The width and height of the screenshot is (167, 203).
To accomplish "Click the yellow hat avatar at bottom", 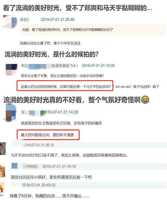I will [x=2, y=189].
